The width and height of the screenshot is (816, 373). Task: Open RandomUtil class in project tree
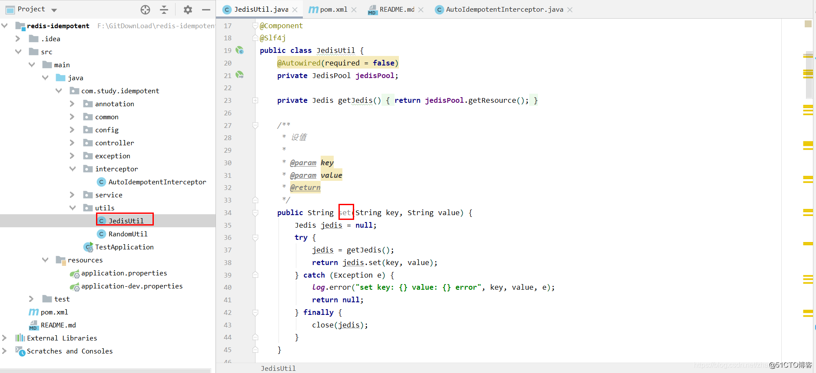[128, 234]
